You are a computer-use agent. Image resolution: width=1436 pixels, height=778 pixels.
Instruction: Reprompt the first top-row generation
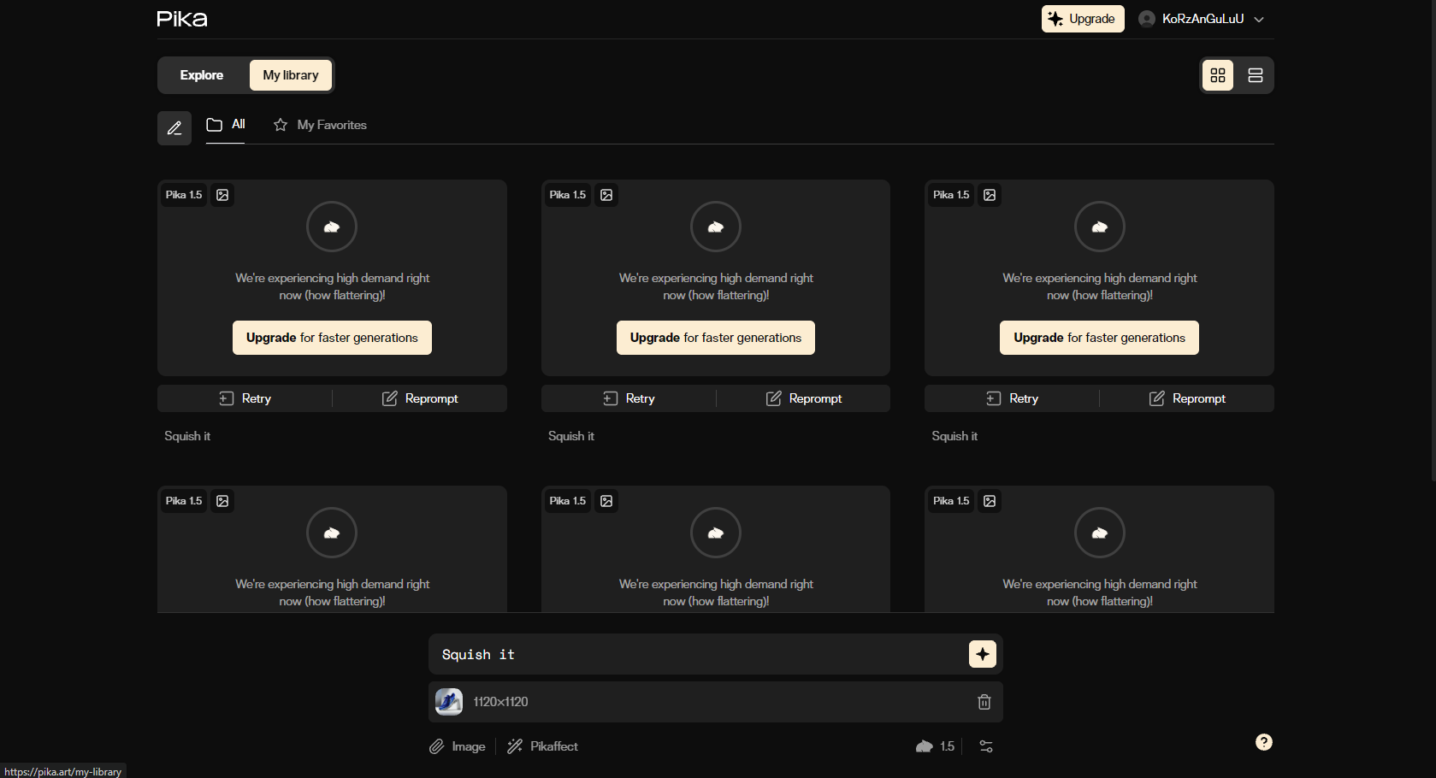click(x=420, y=398)
